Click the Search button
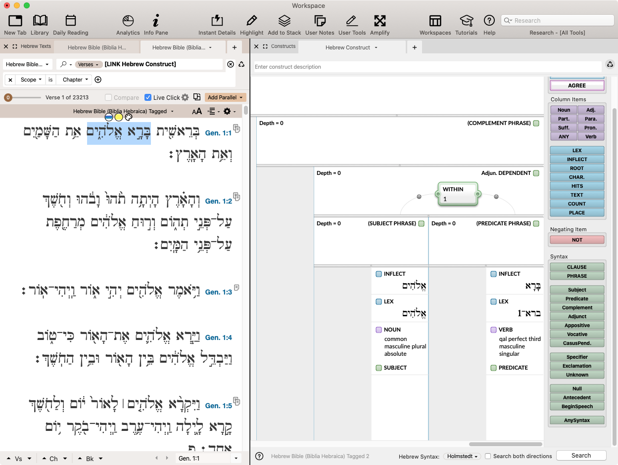 [x=581, y=456]
